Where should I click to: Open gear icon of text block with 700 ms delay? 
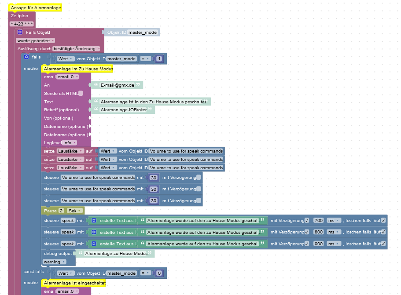(x=94, y=220)
